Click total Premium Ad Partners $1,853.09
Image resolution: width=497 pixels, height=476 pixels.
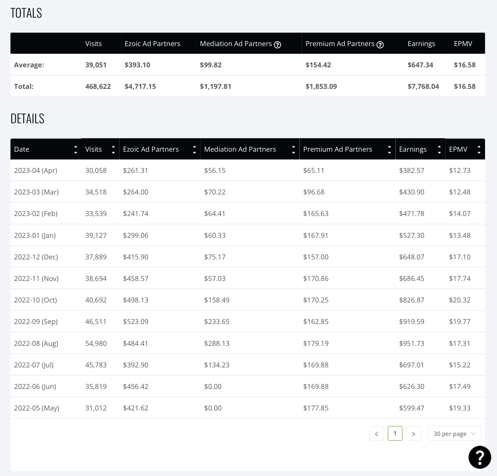pos(321,86)
